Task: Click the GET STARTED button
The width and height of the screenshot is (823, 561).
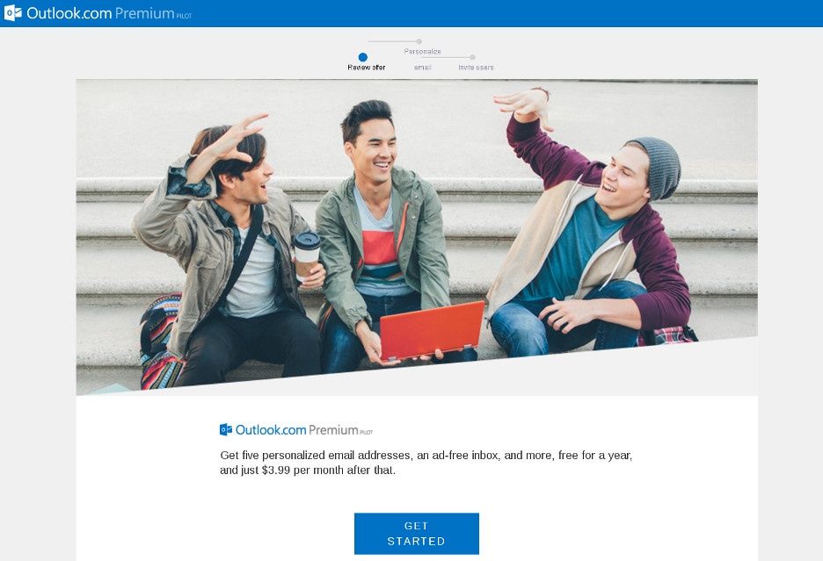Action: tap(417, 533)
